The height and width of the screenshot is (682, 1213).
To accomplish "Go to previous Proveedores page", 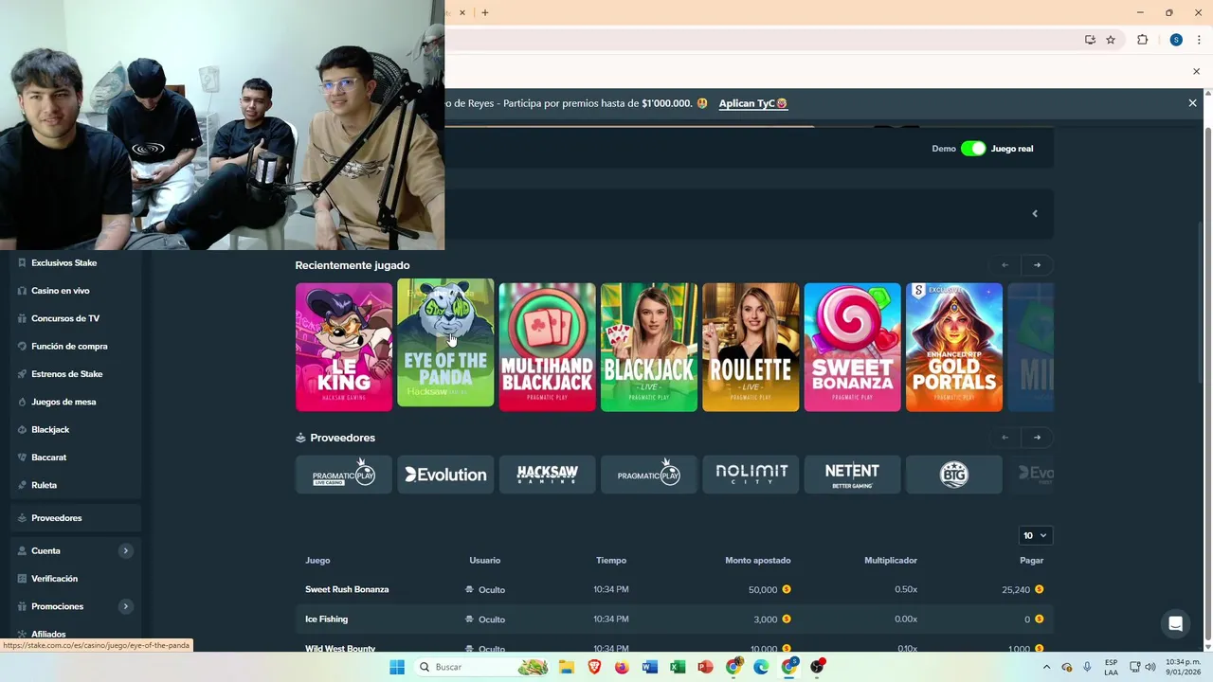I will pos(1005,438).
